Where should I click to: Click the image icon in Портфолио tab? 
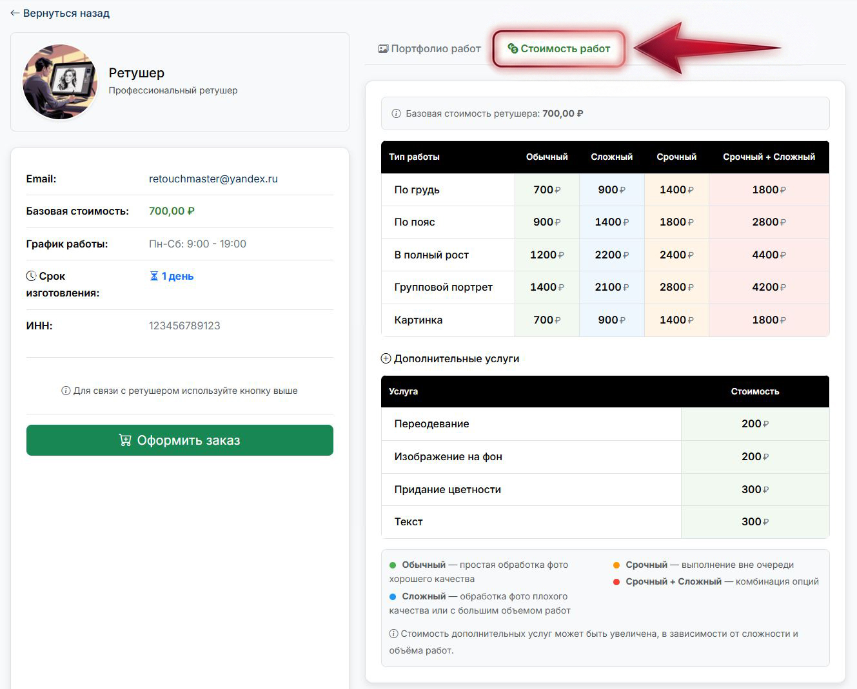click(x=383, y=48)
